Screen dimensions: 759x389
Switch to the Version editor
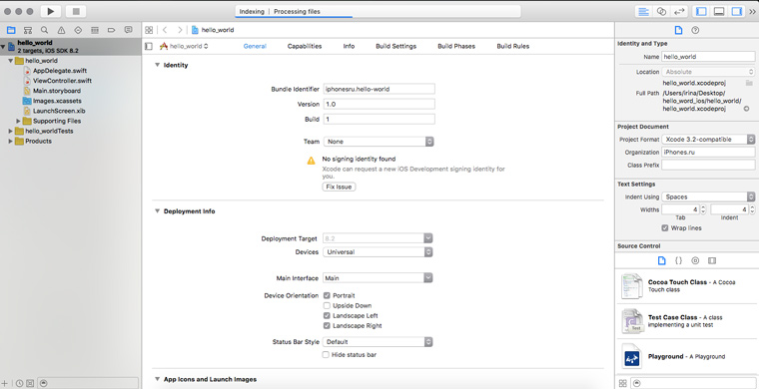[680, 12]
